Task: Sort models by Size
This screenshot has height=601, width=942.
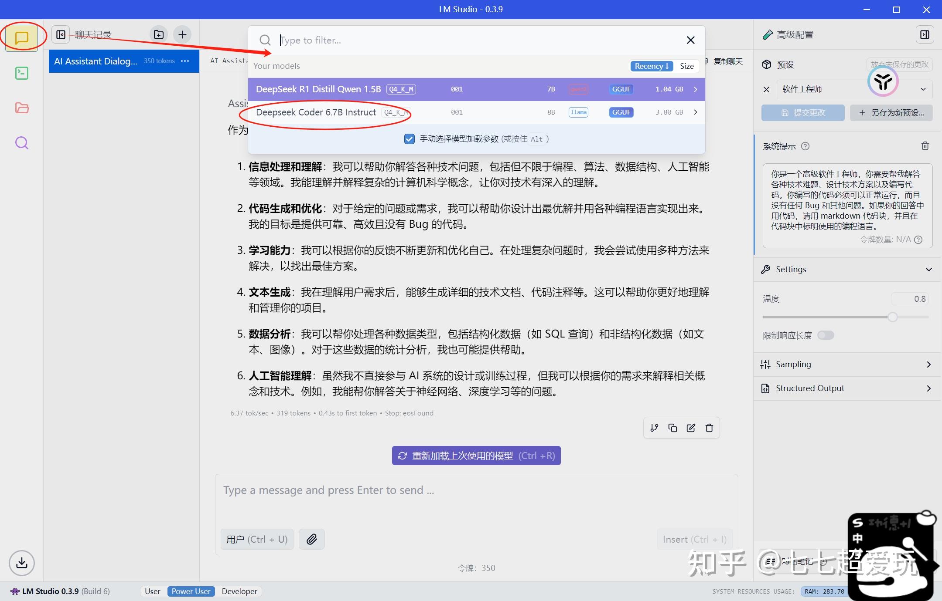Action: [x=686, y=66]
